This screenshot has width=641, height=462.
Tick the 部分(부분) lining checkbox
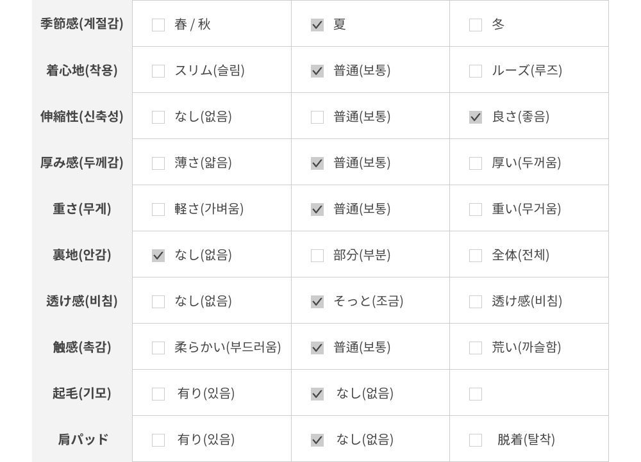click(317, 256)
